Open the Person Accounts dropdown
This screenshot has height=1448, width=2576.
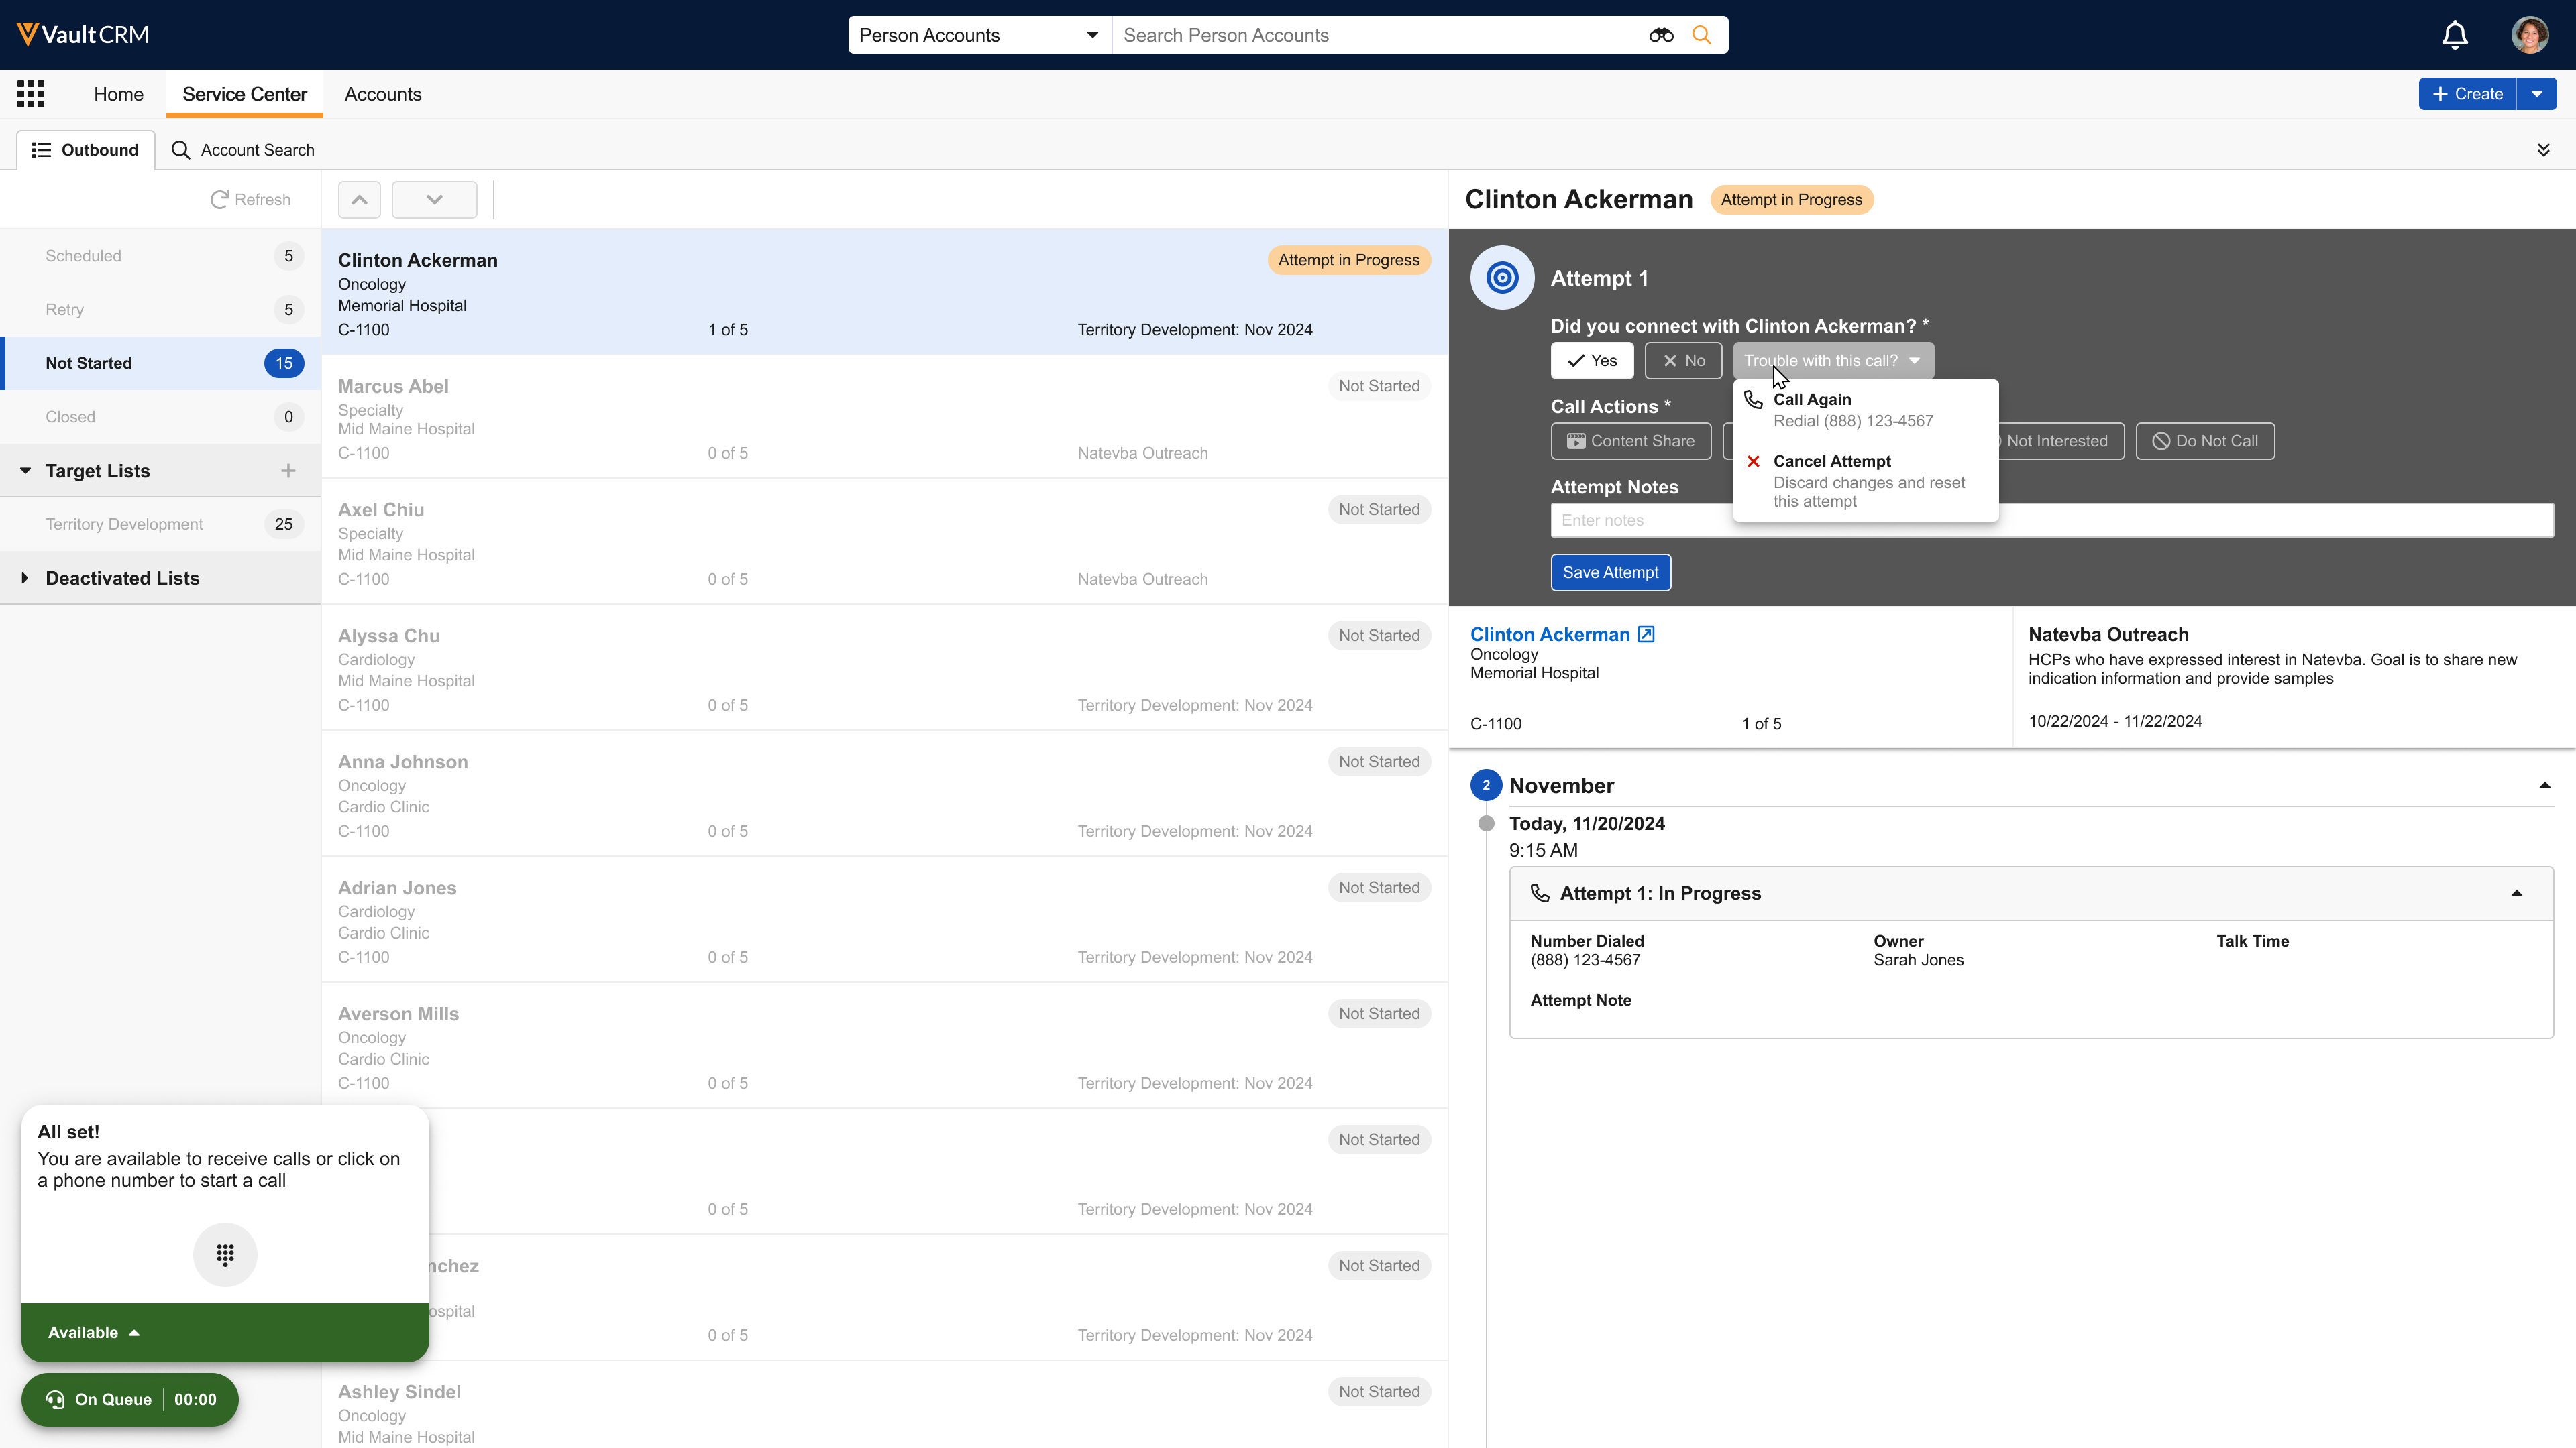point(978,35)
